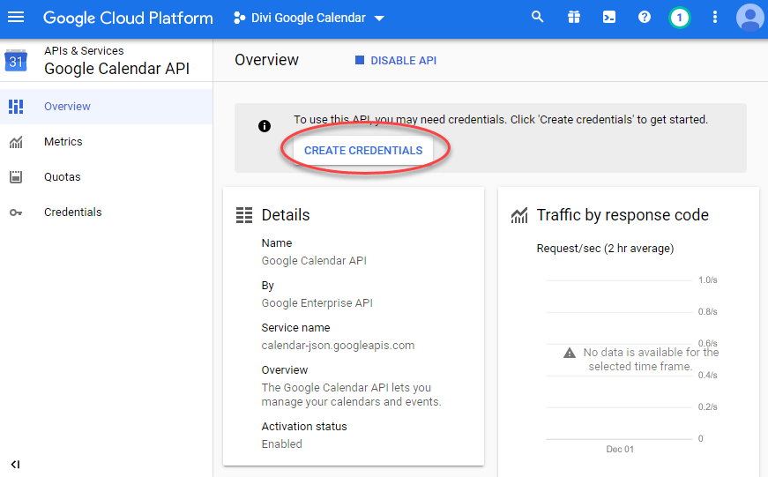
Task: Click the project hexagon dots icon
Action: (240, 19)
